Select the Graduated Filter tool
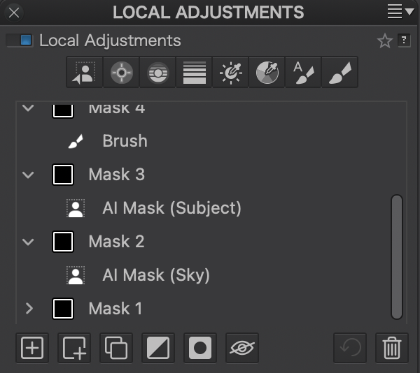Viewport: 420px width, 373px height. pyautogui.click(x=194, y=73)
